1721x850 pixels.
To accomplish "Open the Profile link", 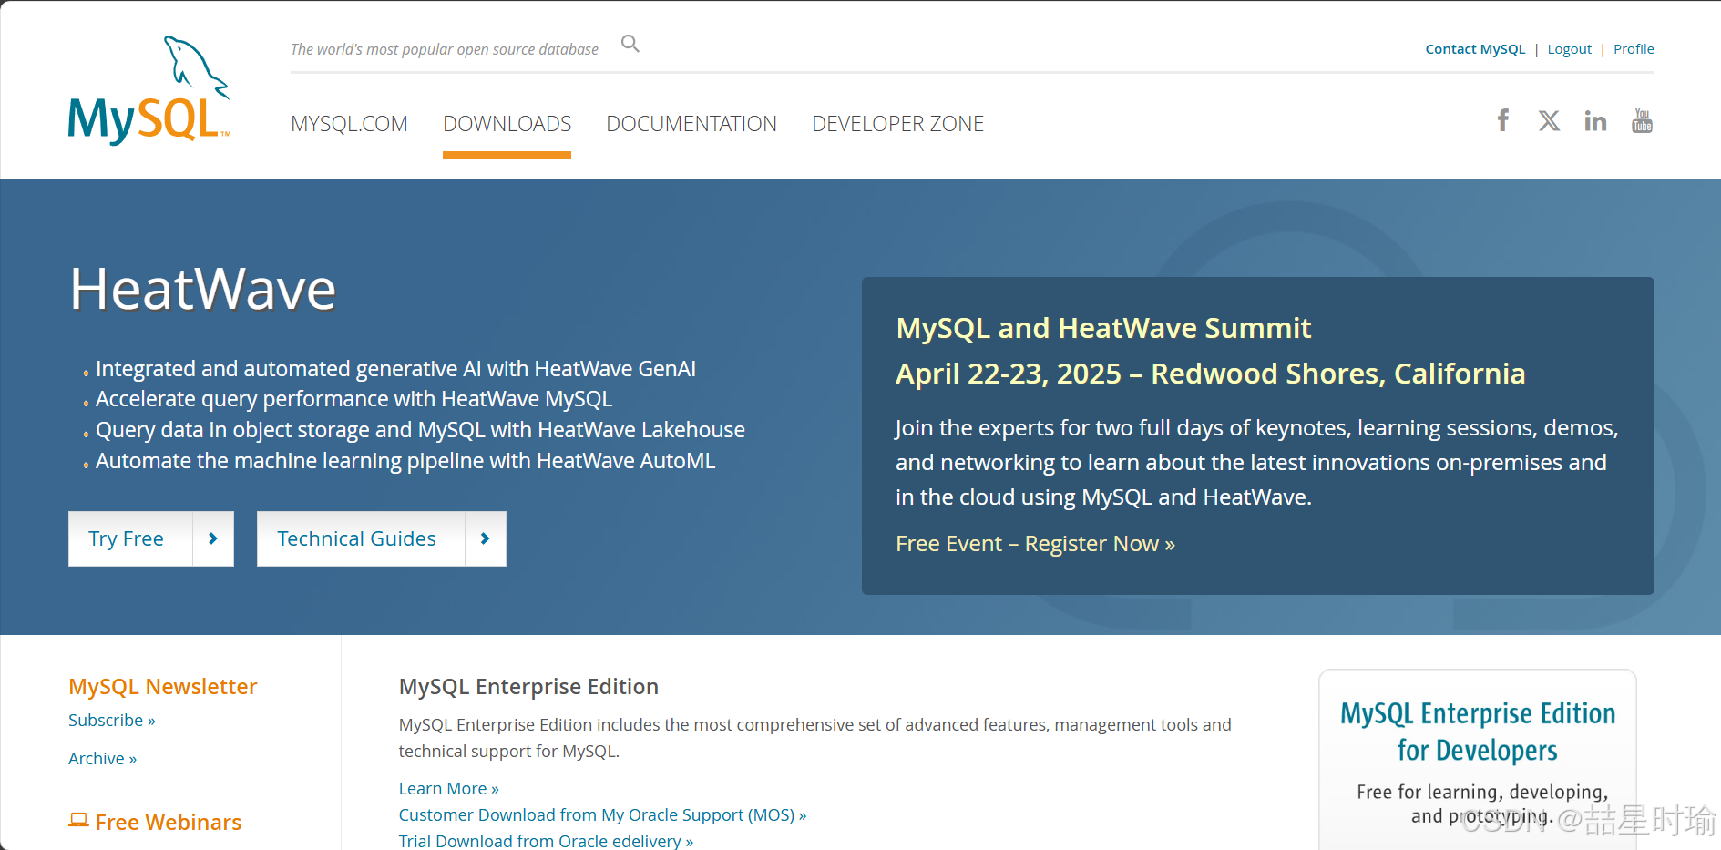I will click(x=1634, y=49).
